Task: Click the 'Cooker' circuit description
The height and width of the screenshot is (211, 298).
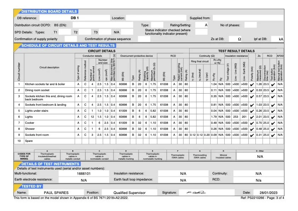Action: point(29,123)
